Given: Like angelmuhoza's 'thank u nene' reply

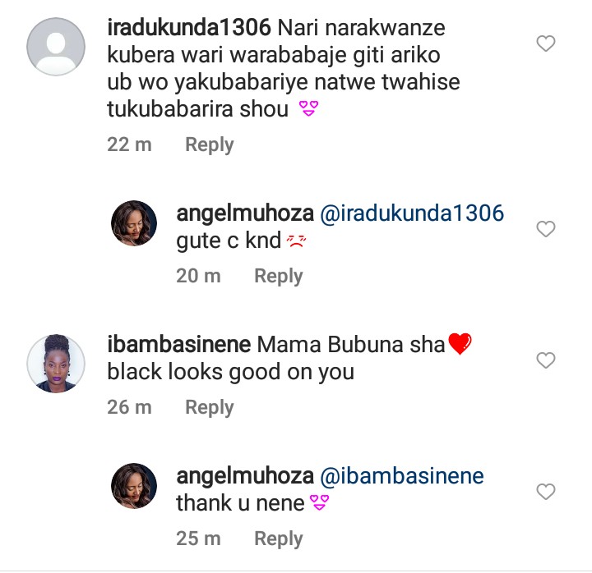Looking at the screenshot, I should coord(546,492).
